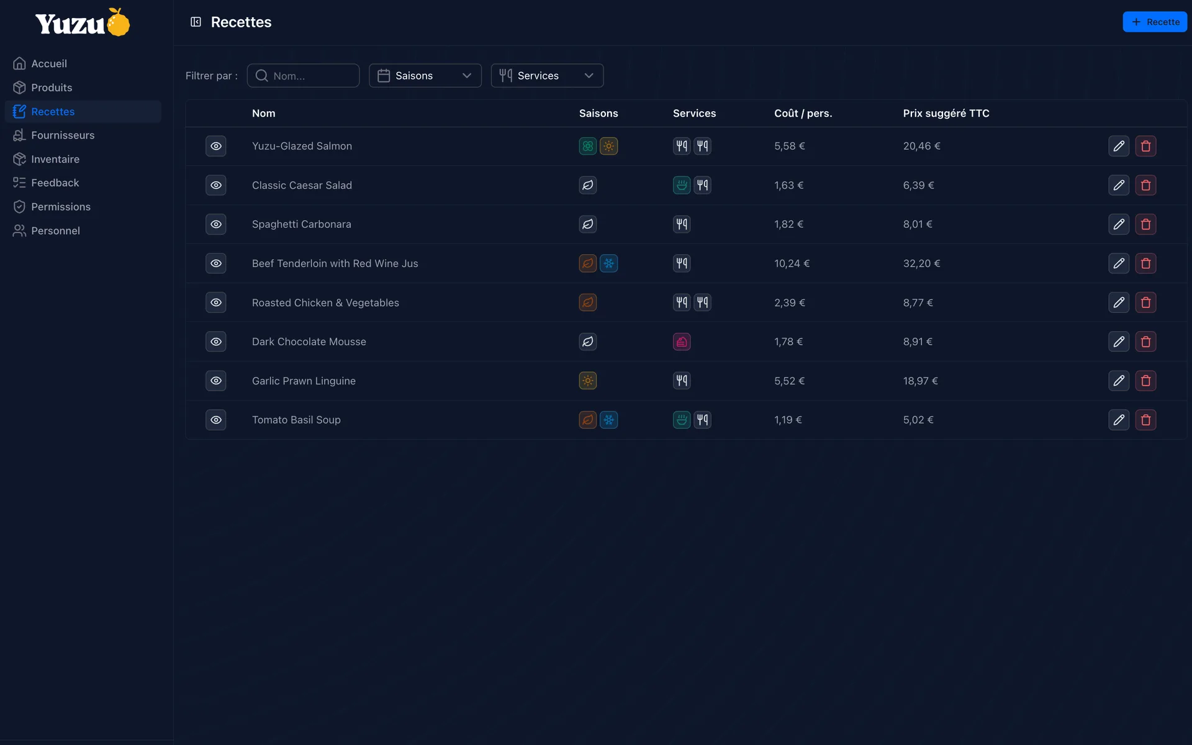This screenshot has width=1192, height=745.
Task: Click the Garlic Prawn Linguine name
Action: [x=304, y=381]
